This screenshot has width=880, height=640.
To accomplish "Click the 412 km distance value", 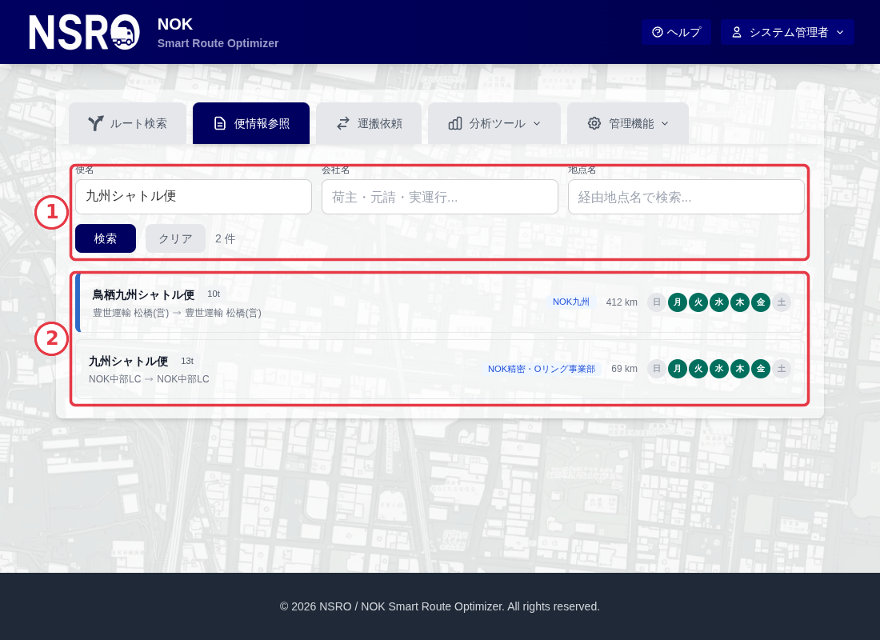I will (x=622, y=302).
